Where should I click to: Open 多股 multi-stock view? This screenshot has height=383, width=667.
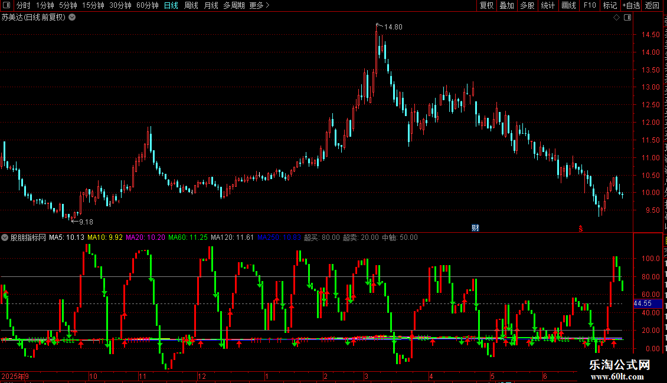tap(527, 5)
